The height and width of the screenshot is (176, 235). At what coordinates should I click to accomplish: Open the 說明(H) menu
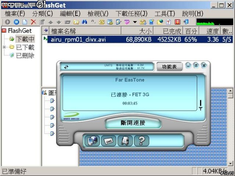point(192,14)
